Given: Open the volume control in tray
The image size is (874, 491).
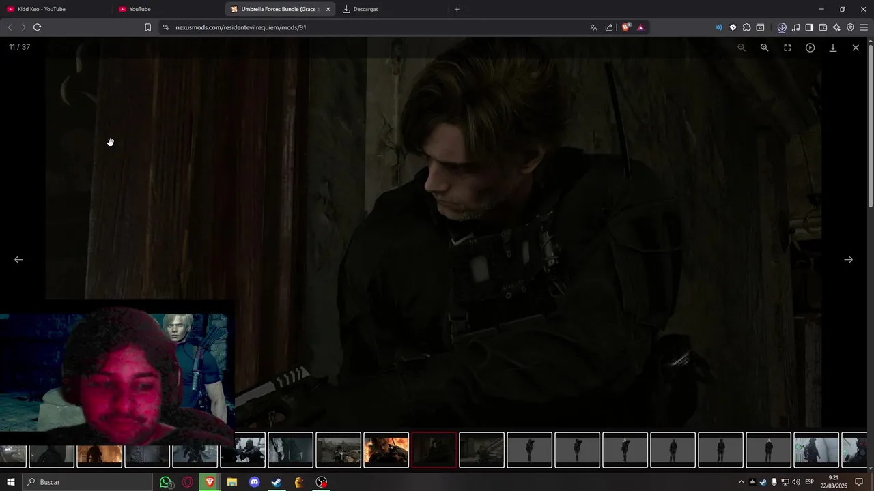Looking at the screenshot, I should [796, 482].
